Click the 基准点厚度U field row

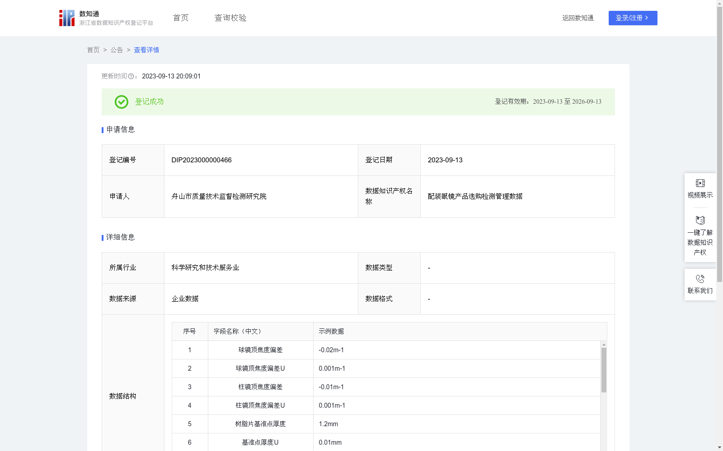coord(386,442)
